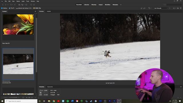Toggle ascending sort order arrow
Image resolution: width=183 pixels, height=103 pixels.
click(170, 8)
